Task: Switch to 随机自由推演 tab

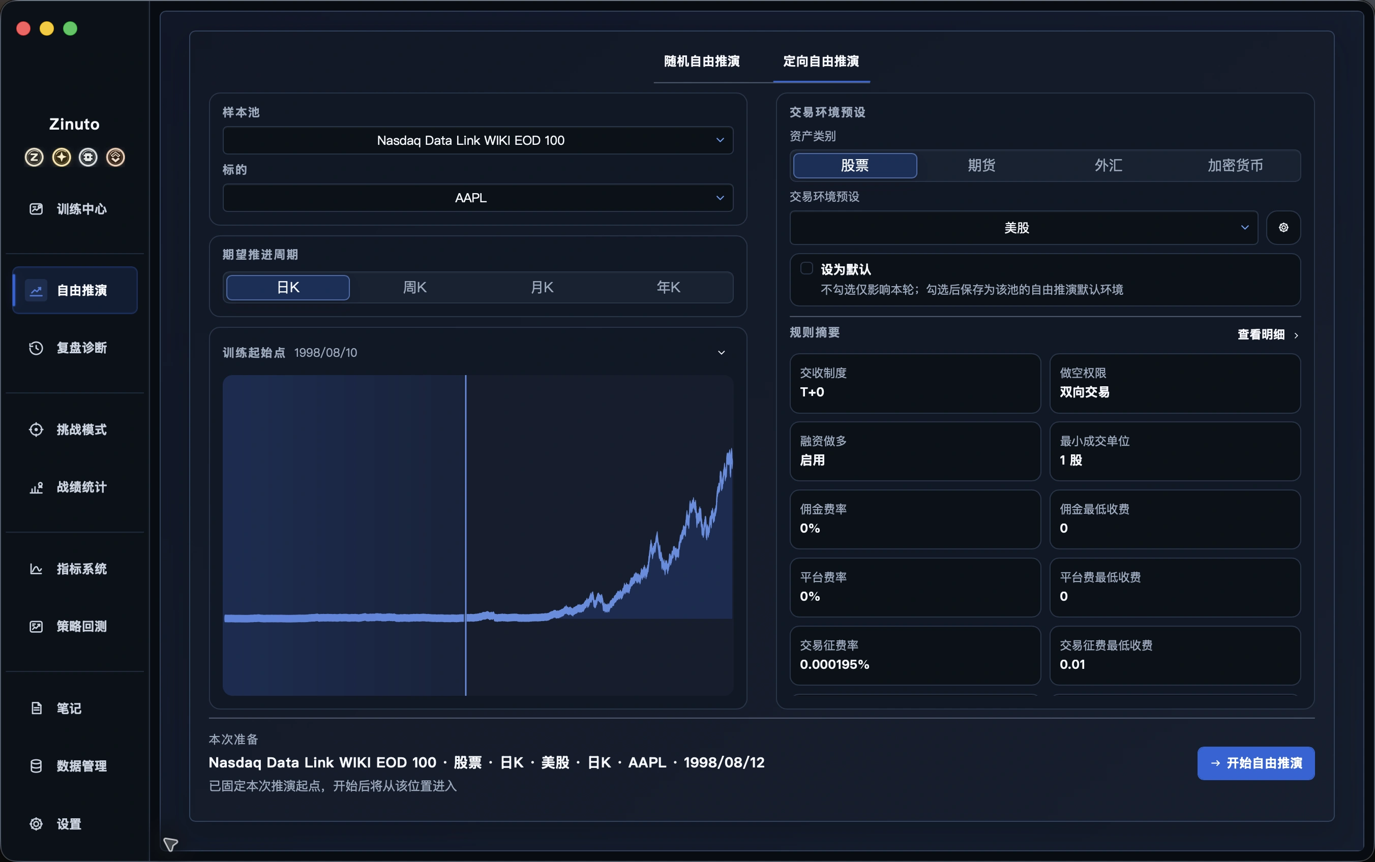Action: [x=701, y=61]
